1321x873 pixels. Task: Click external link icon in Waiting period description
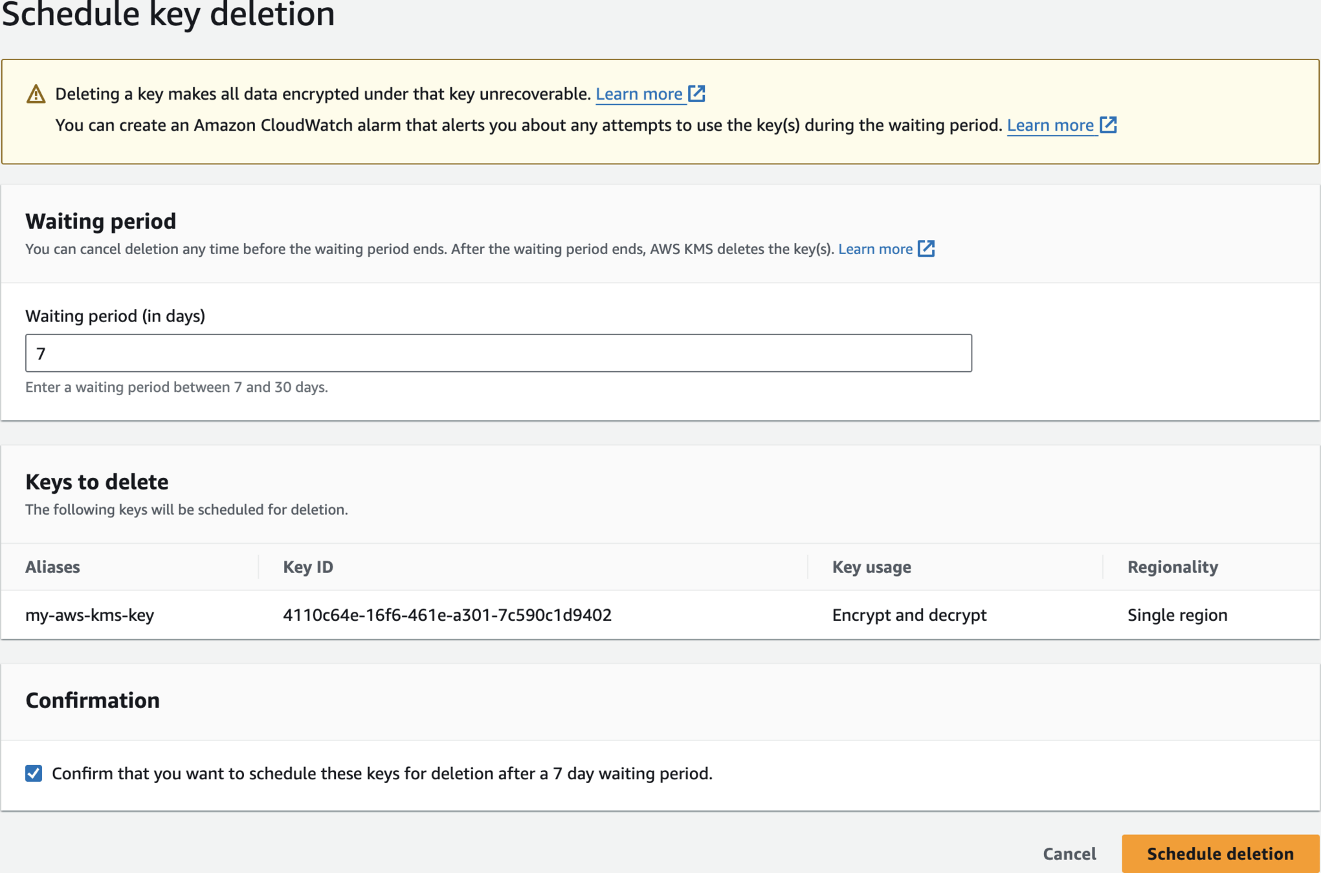[x=926, y=249]
